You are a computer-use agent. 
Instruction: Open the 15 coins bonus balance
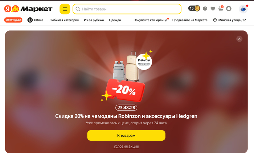click(194, 8)
